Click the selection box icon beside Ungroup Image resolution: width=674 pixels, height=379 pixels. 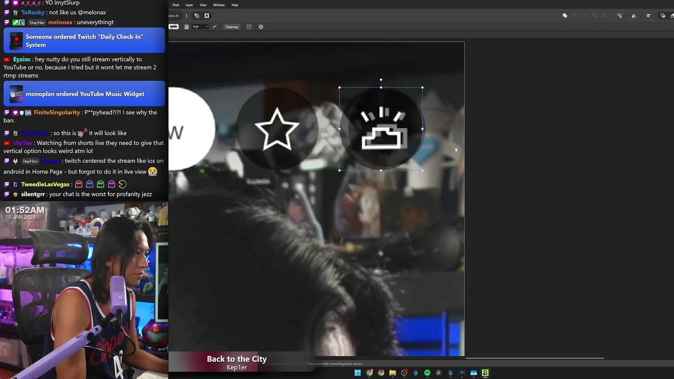coord(249,27)
